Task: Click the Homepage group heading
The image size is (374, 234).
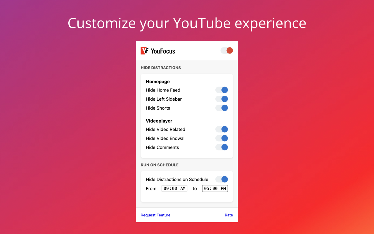Action: [158, 82]
